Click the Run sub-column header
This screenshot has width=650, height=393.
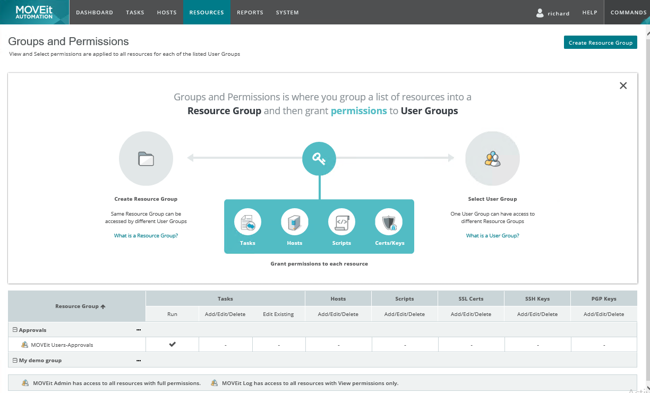172,314
